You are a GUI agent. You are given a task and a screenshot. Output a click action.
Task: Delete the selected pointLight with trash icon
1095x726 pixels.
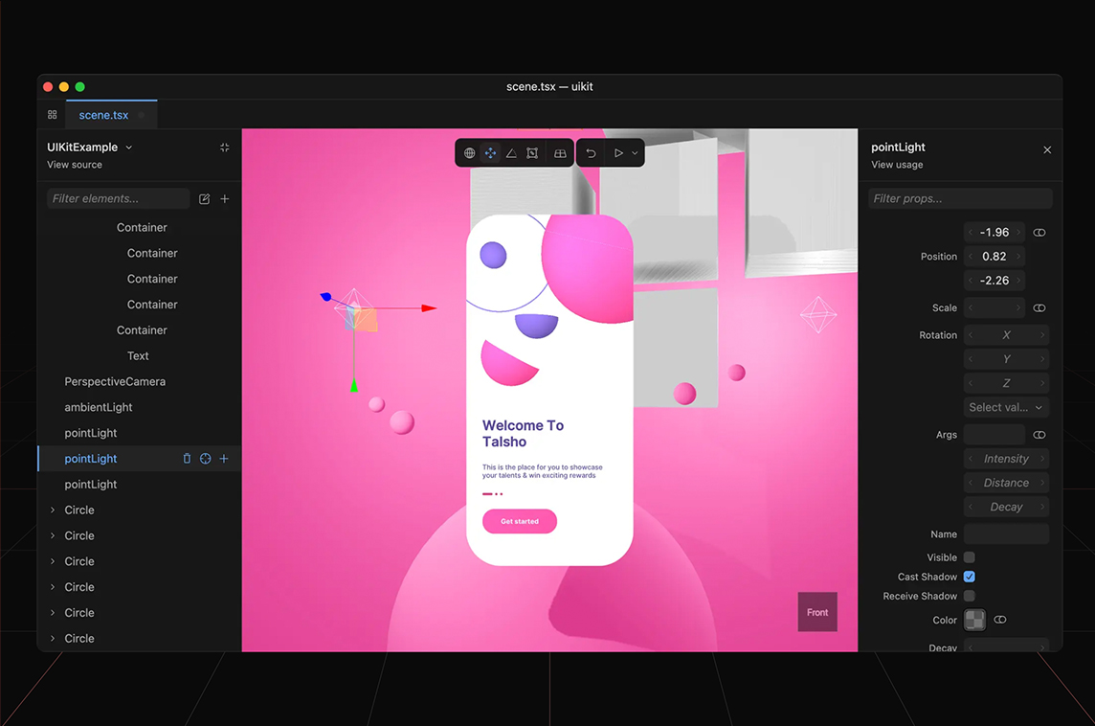coord(187,459)
